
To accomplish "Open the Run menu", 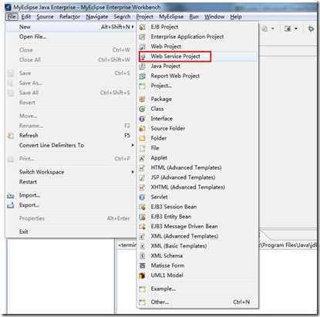I will tap(194, 17).
